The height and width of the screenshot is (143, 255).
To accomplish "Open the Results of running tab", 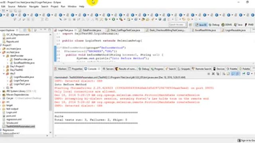I will click(126, 69).
